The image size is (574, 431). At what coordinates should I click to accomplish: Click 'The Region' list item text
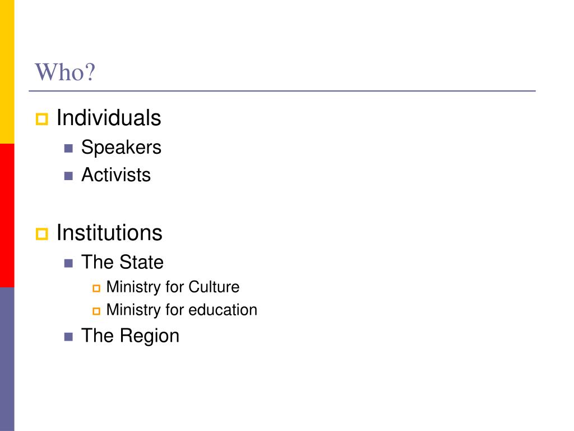(x=130, y=336)
